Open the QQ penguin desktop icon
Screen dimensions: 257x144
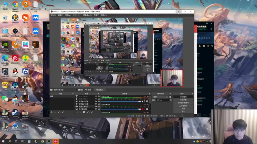tap(15, 73)
